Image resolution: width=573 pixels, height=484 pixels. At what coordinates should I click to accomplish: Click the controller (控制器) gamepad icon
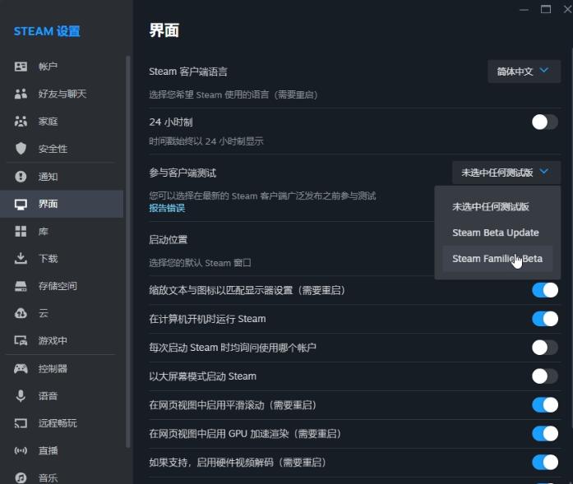click(x=21, y=369)
